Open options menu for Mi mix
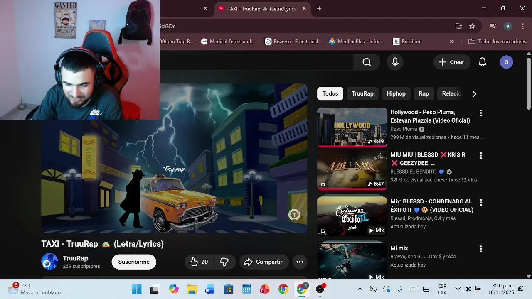The width and height of the screenshot is (532, 299). 481,249
